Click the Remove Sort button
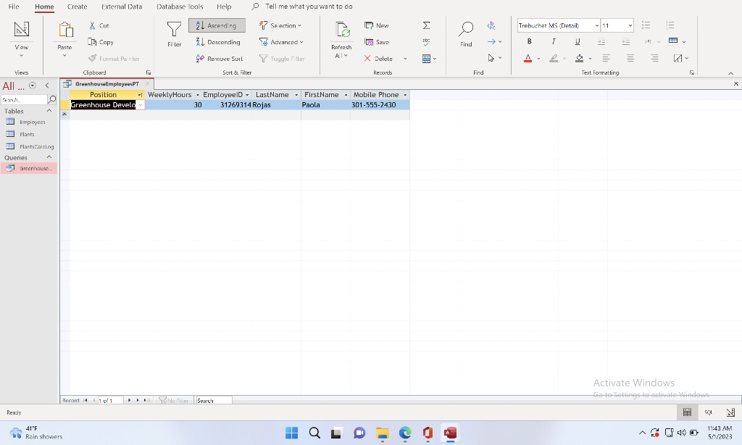The width and height of the screenshot is (742, 445). (x=219, y=59)
